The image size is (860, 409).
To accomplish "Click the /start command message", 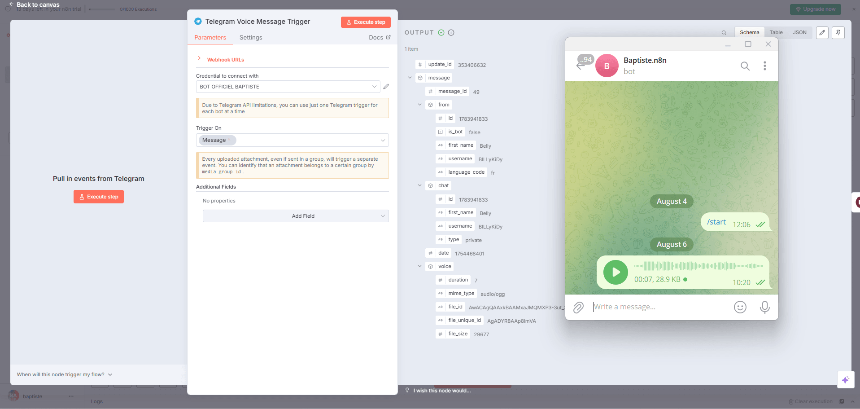I will 716,222.
